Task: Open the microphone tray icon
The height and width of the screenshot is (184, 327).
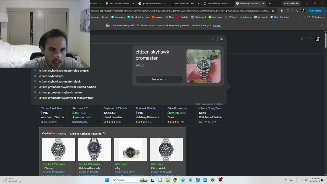Action: coord(297,180)
